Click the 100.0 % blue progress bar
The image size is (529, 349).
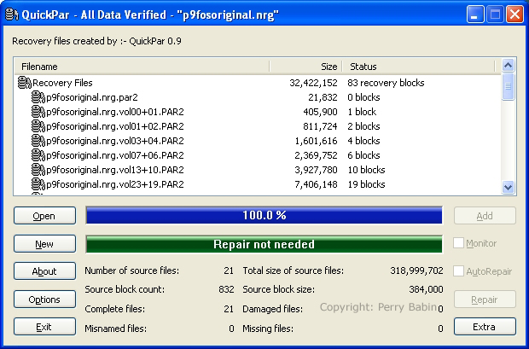(x=264, y=215)
